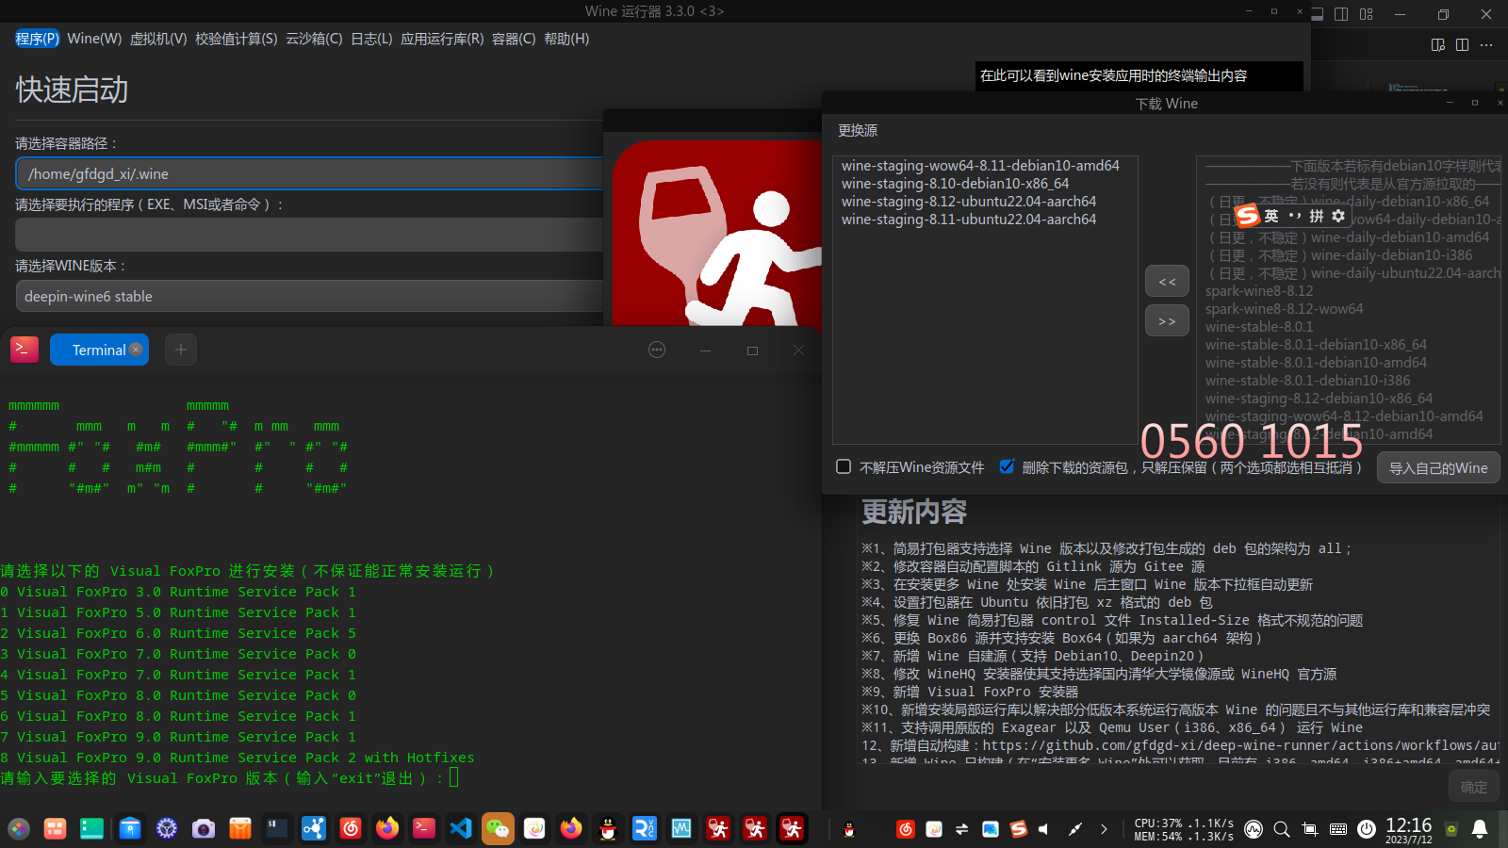This screenshot has height=848, width=1508.
Task: Open Sogou input toolbar settings gear
Action: 1338,216
